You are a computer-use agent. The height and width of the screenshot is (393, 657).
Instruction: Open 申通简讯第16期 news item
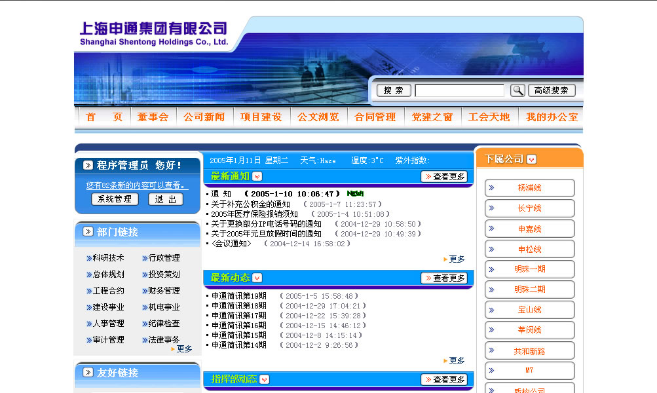click(x=239, y=325)
